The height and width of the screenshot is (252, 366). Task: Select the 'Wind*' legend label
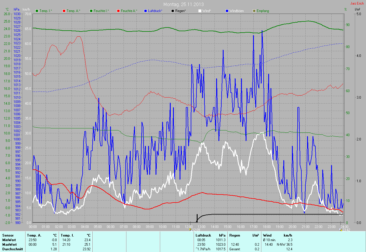coord(207,11)
